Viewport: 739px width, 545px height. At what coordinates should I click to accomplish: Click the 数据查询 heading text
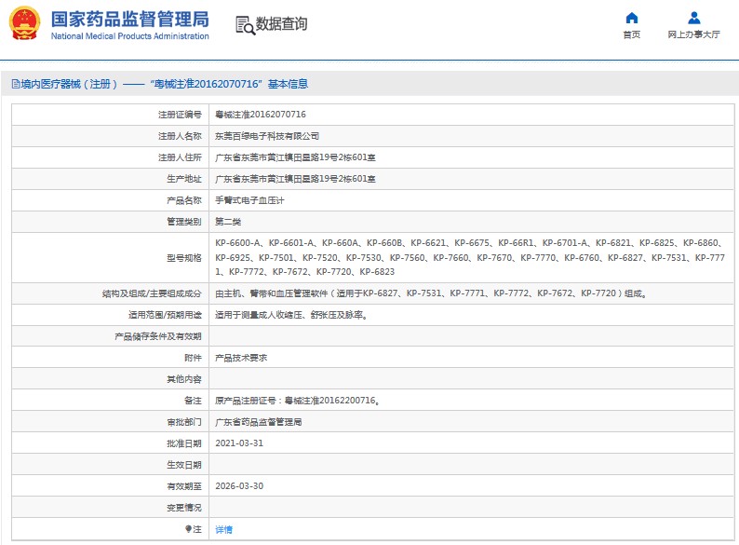pos(281,23)
